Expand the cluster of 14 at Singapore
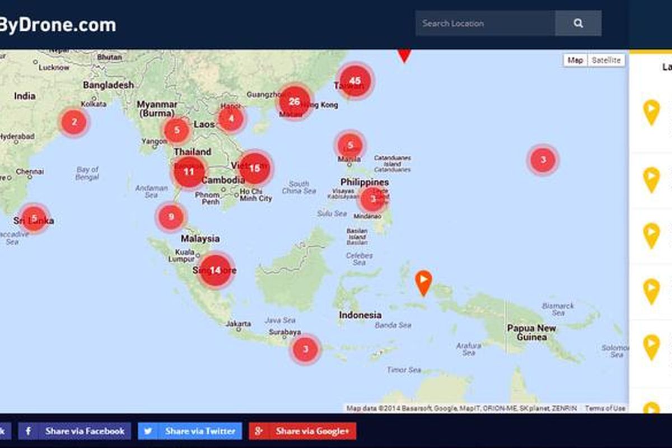The height and width of the screenshot is (448, 672). [215, 270]
